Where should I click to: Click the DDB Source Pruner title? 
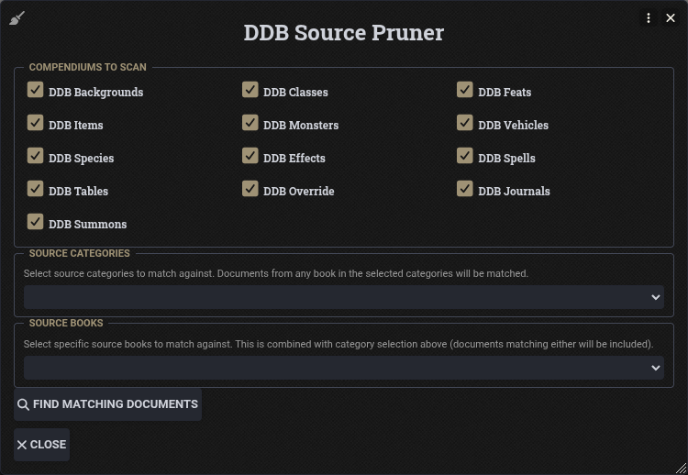tap(344, 32)
